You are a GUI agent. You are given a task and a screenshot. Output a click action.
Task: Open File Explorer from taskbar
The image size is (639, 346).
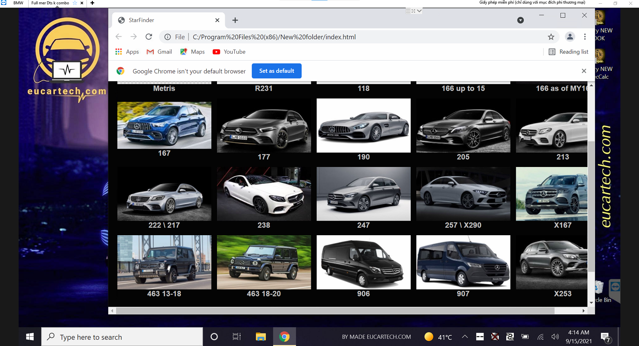point(261,337)
